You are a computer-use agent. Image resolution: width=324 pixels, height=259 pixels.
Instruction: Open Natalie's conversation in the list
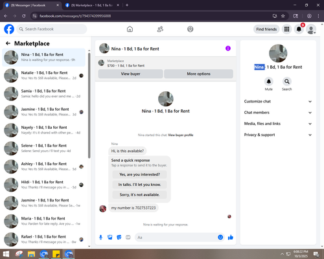click(x=43, y=76)
